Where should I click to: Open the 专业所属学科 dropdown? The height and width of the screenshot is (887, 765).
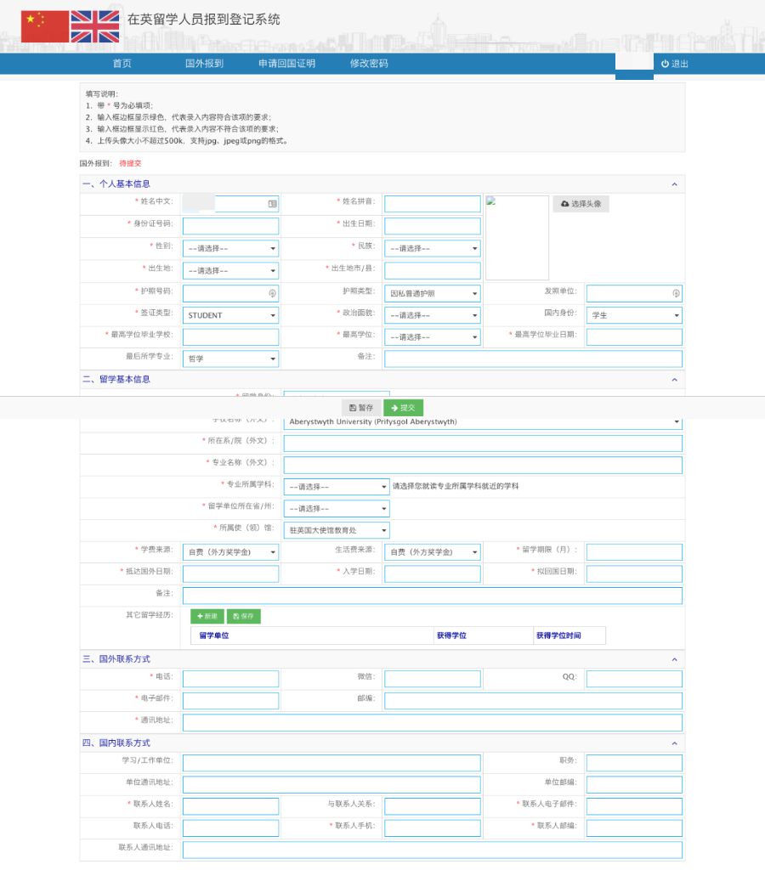337,487
